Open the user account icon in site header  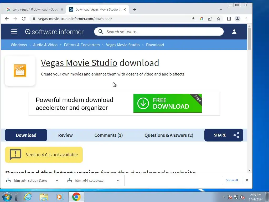[x=234, y=32]
